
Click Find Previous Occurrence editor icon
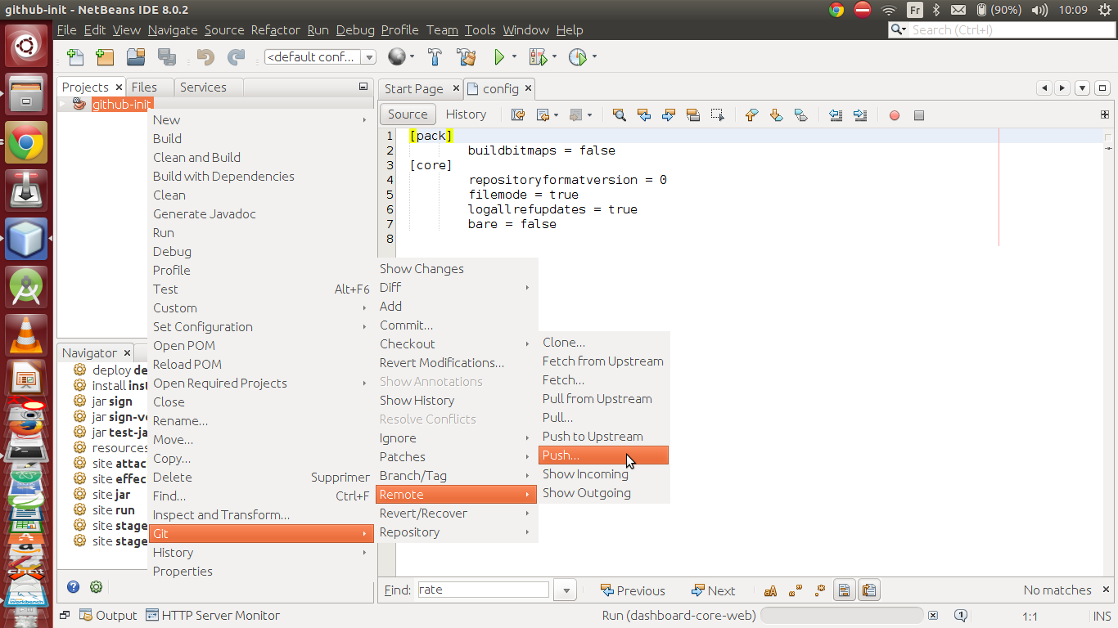pyautogui.click(x=644, y=115)
